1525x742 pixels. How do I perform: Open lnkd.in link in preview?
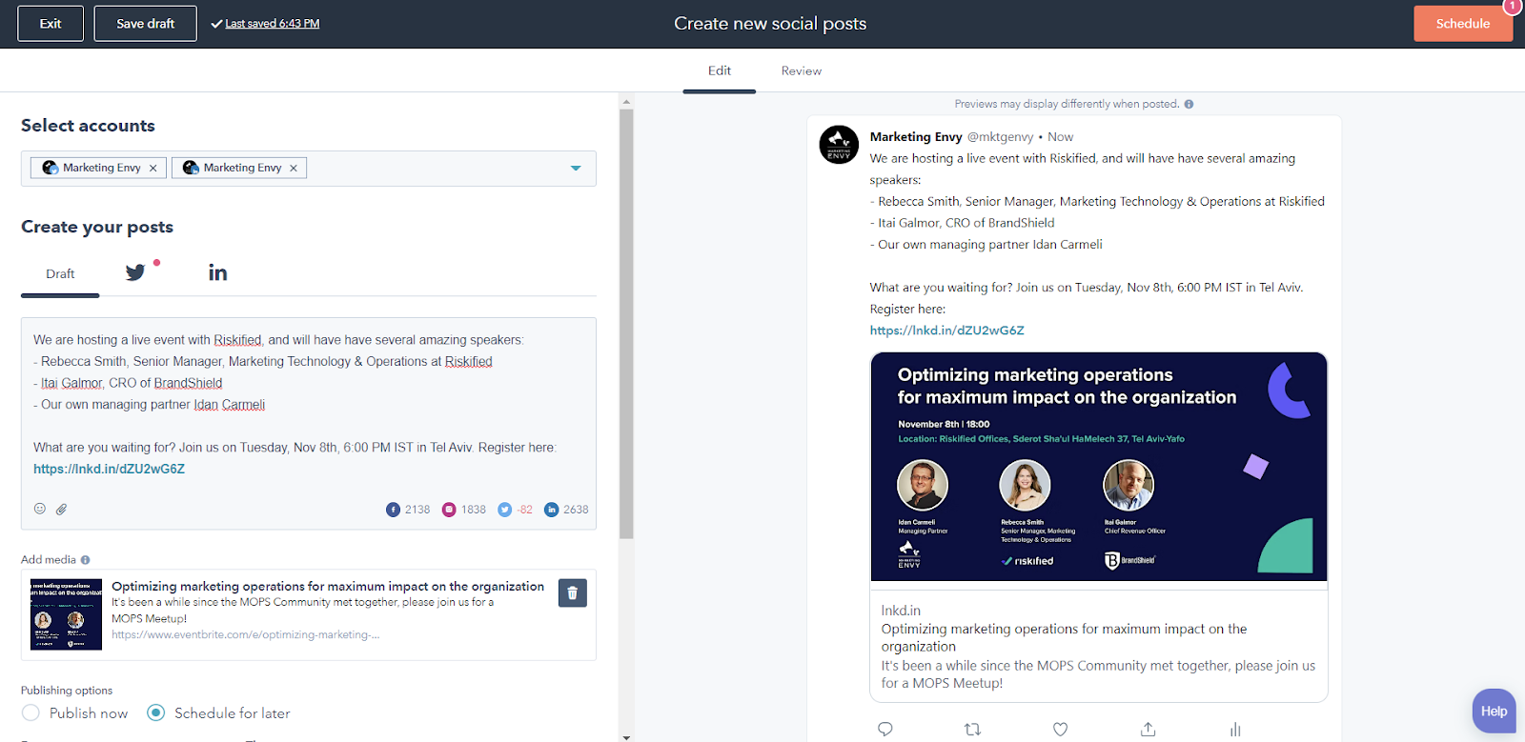pyautogui.click(x=947, y=331)
